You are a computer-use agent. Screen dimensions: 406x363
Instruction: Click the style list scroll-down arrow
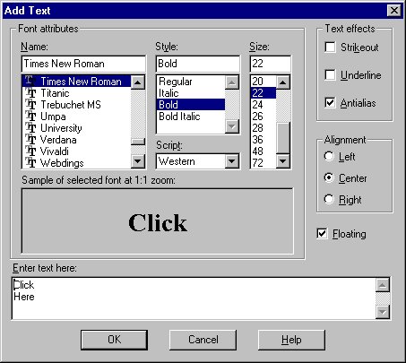point(232,126)
